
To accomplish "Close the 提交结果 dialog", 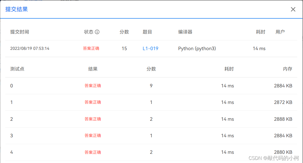I will (x=293, y=9).
